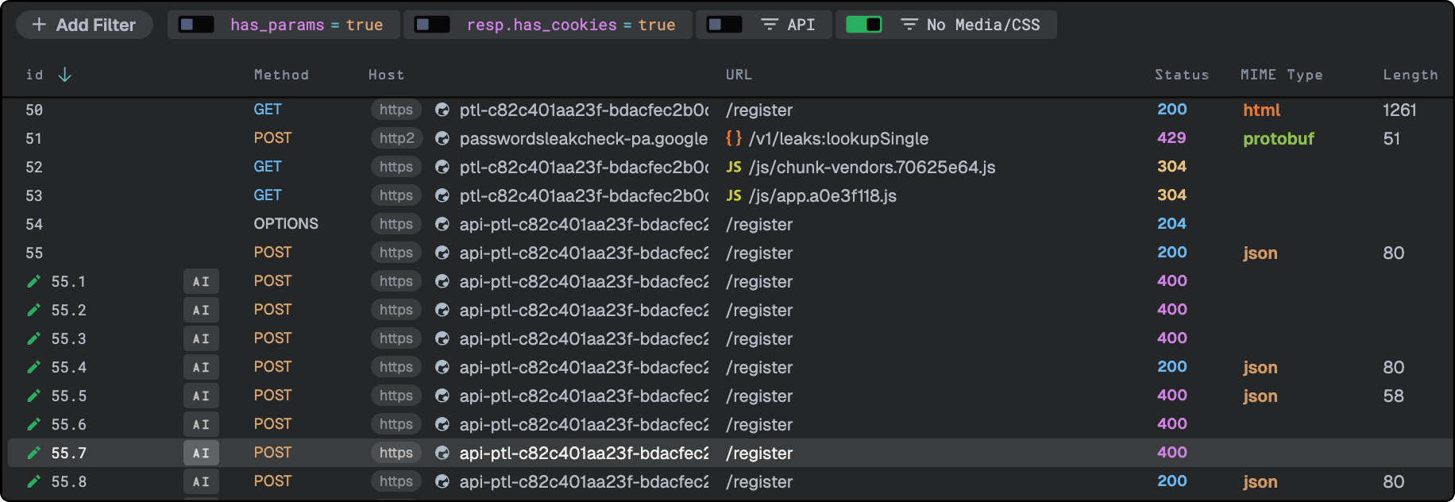Turn on the API filter toggle
This screenshot has height=502, width=1455.
pyautogui.click(x=724, y=25)
